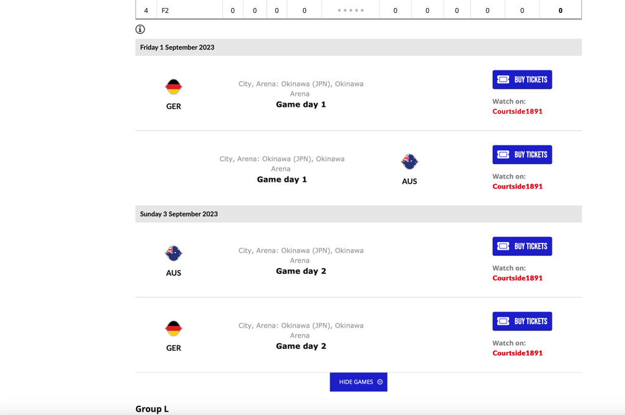Click AUS team label in Friday game
This screenshot has width=625, height=415.
[x=409, y=181]
